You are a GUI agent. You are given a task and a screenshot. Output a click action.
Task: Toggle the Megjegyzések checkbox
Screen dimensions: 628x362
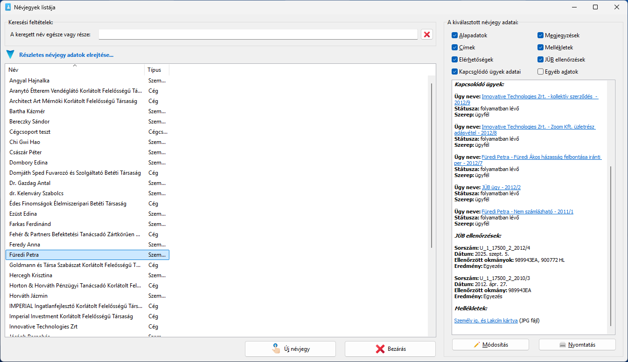tap(540, 35)
